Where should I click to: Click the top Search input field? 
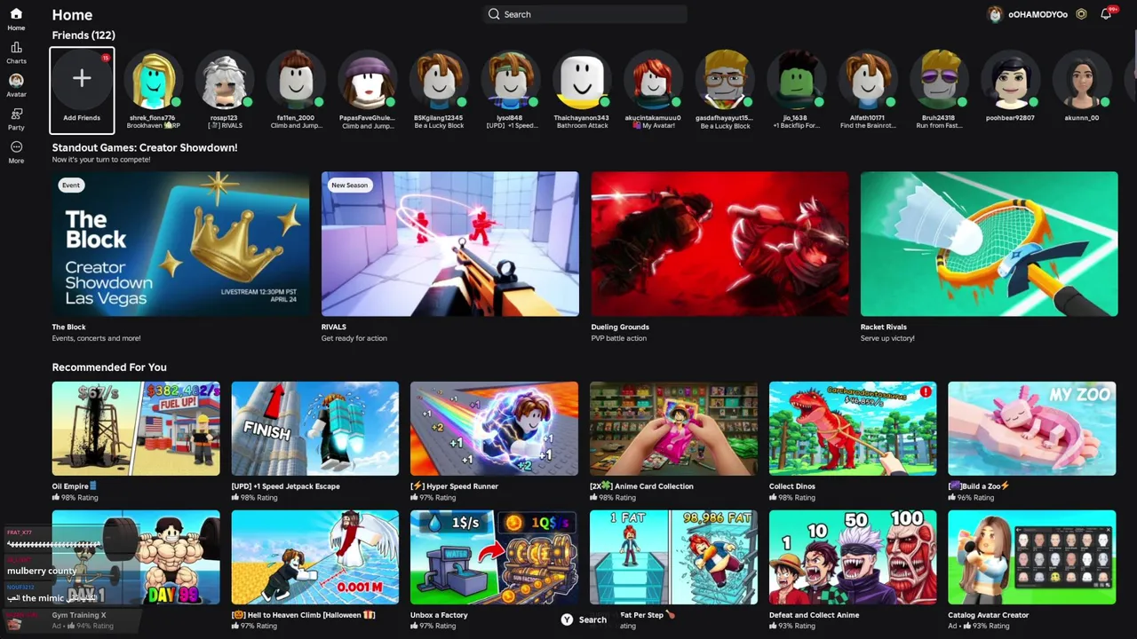point(584,14)
